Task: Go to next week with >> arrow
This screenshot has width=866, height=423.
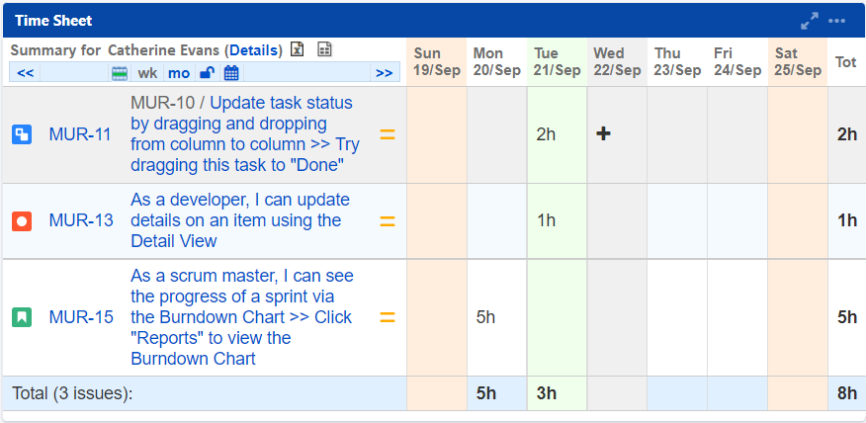Action: 384,72
